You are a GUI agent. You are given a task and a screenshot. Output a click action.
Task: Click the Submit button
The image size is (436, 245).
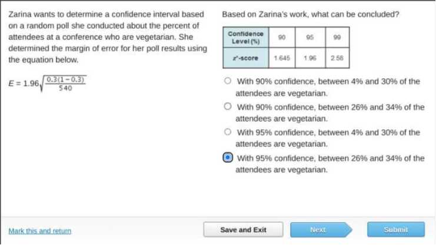click(x=396, y=230)
